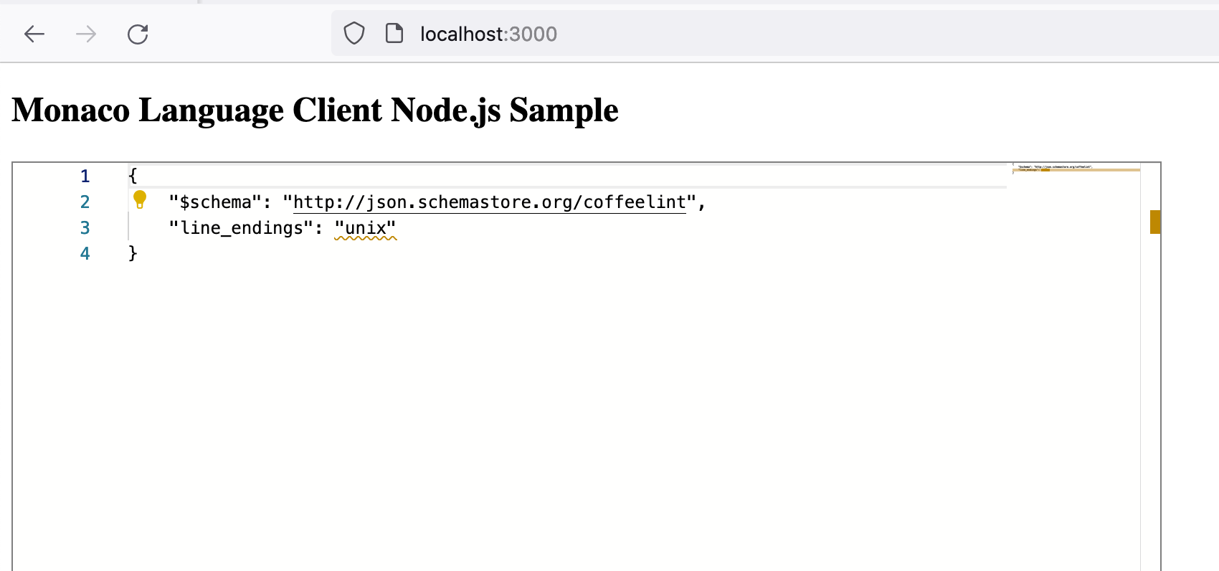Select line number 1 in gutter
This screenshot has height=571, width=1219.
click(85, 176)
